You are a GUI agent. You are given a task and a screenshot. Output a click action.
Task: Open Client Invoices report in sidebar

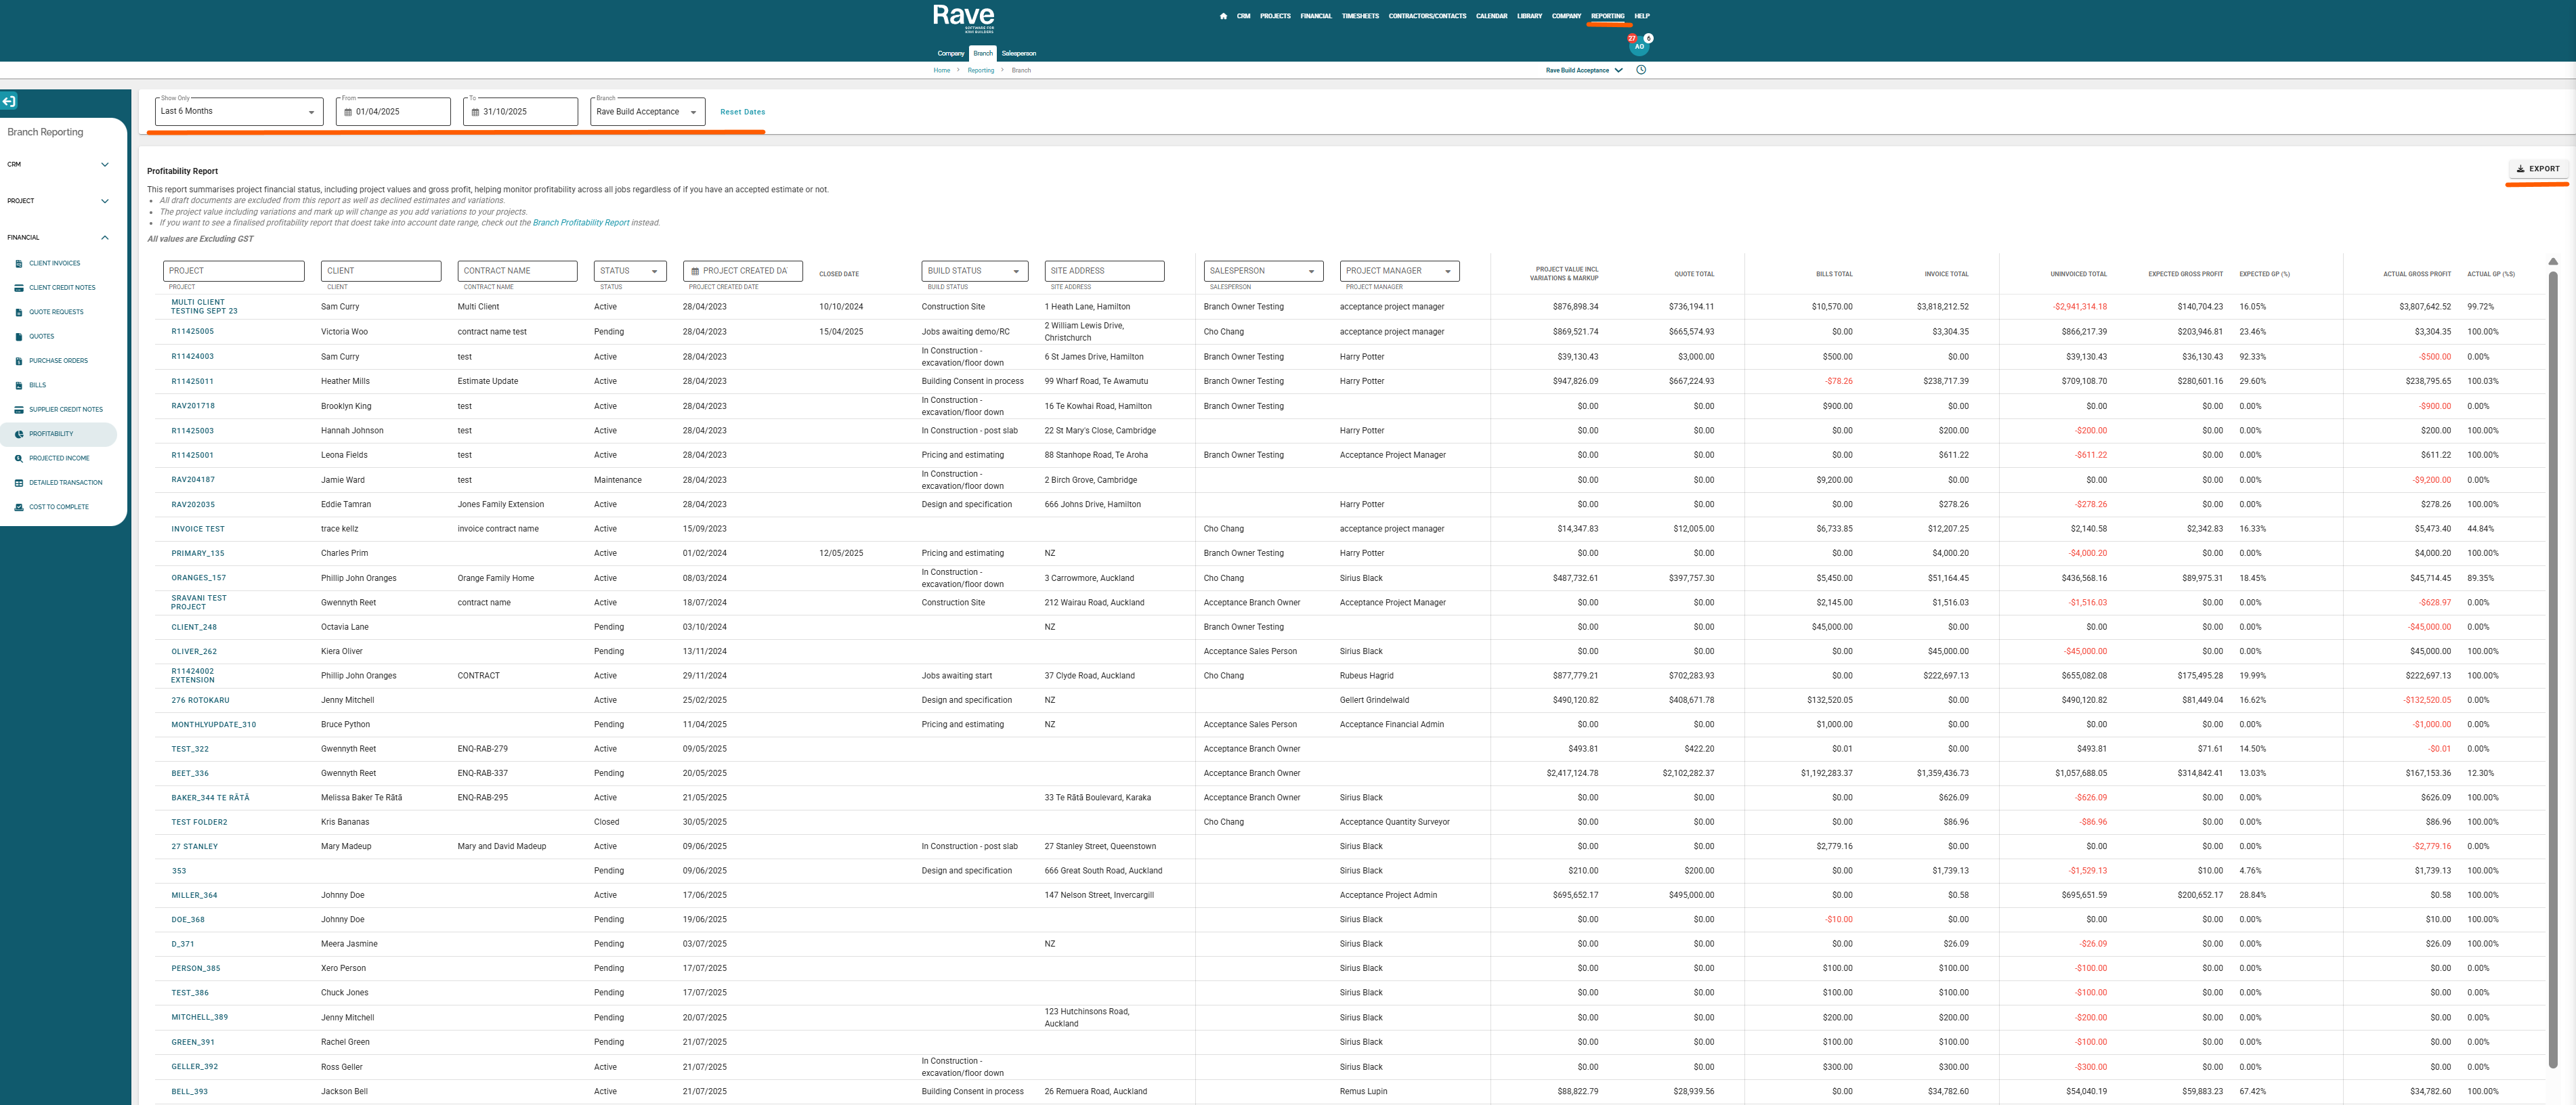coord(54,263)
